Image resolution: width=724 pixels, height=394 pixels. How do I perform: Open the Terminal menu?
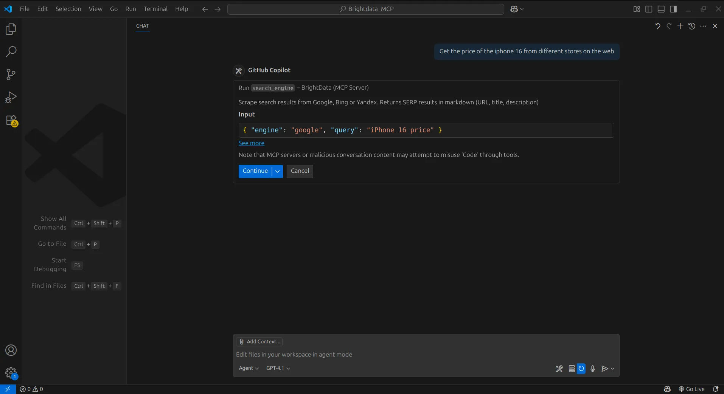coord(156,9)
